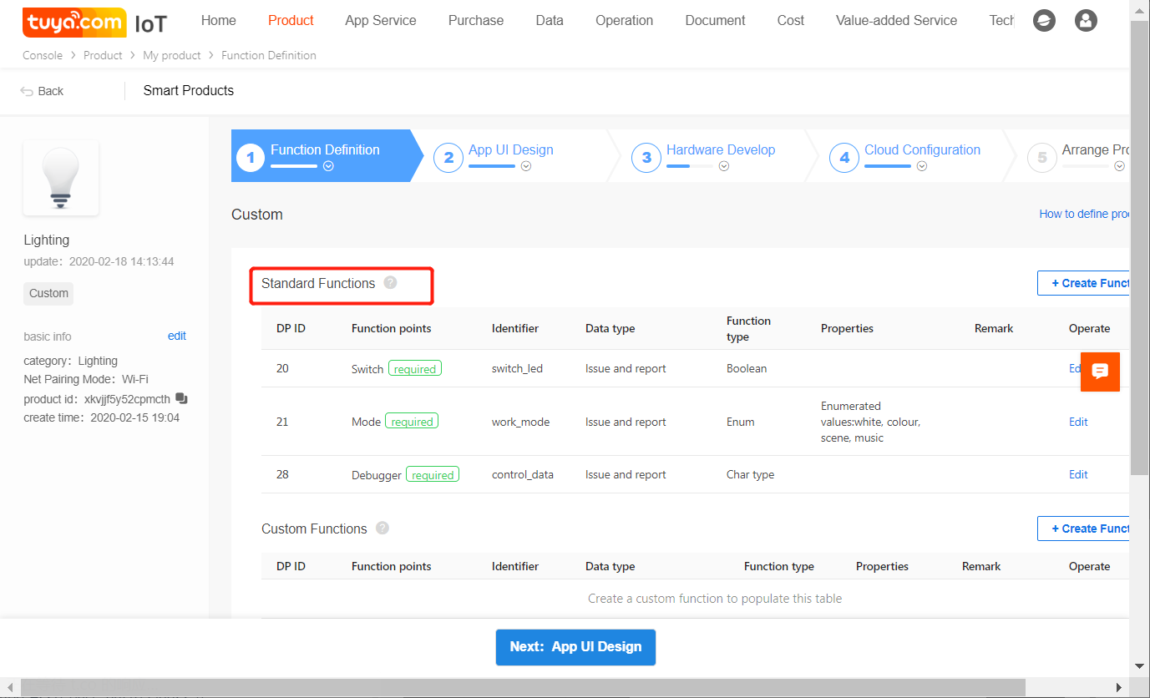Click My product in the breadcrumb
Screen dimensions: 1150x698
tap(172, 55)
